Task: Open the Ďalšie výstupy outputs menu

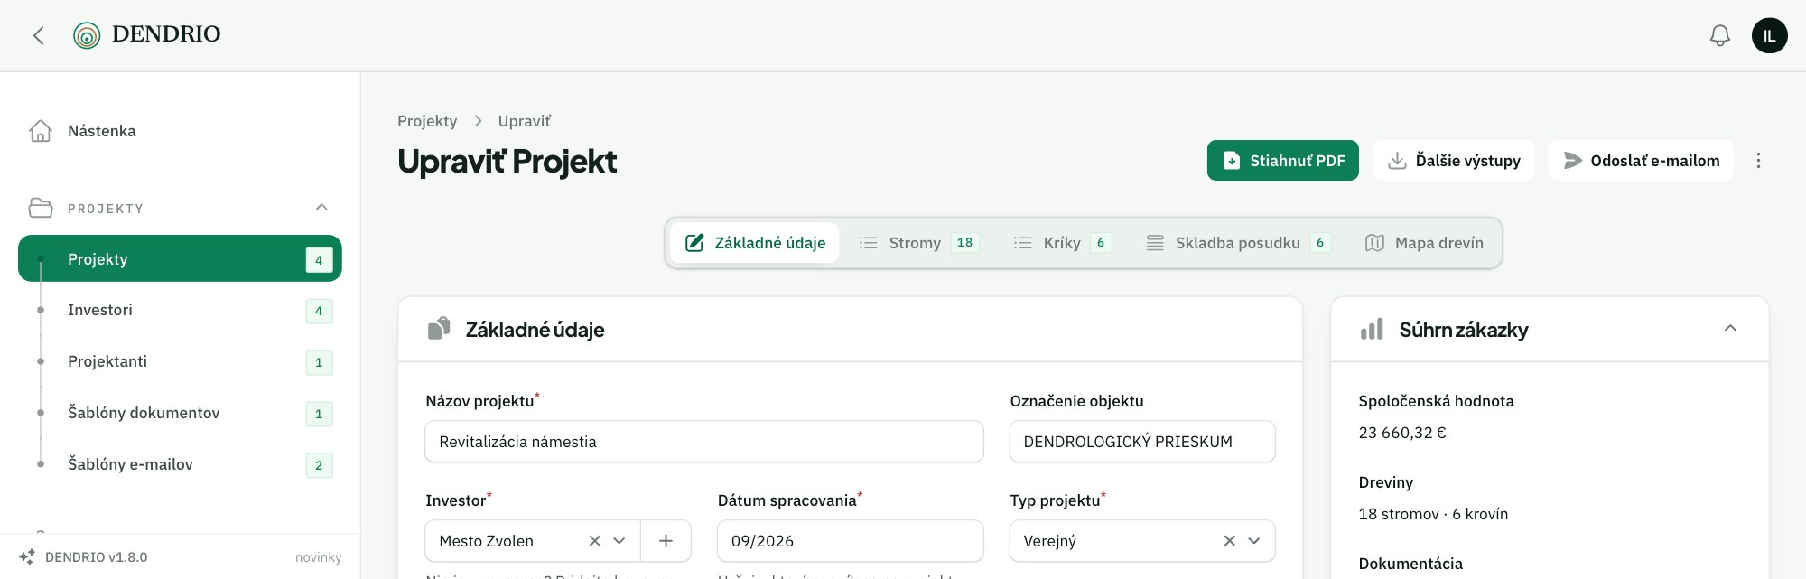Action: (1454, 161)
